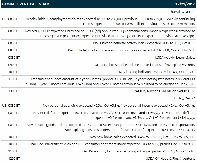Click USDA Q4 Hogs & Pigs Inventory entry
The image size is (197, 163).
click(170, 159)
